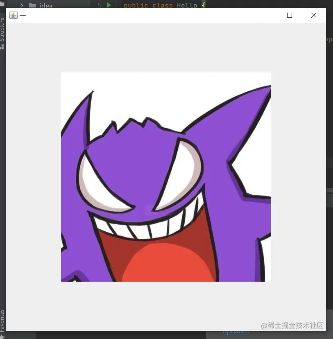Image resolution: width=333 pixels, height=339 pixels.
Task: Select the .idea folder in project tree
Action: 41,5
